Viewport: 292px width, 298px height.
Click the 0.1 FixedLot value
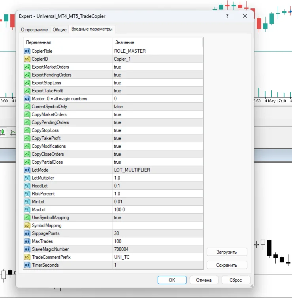(158, 186)
